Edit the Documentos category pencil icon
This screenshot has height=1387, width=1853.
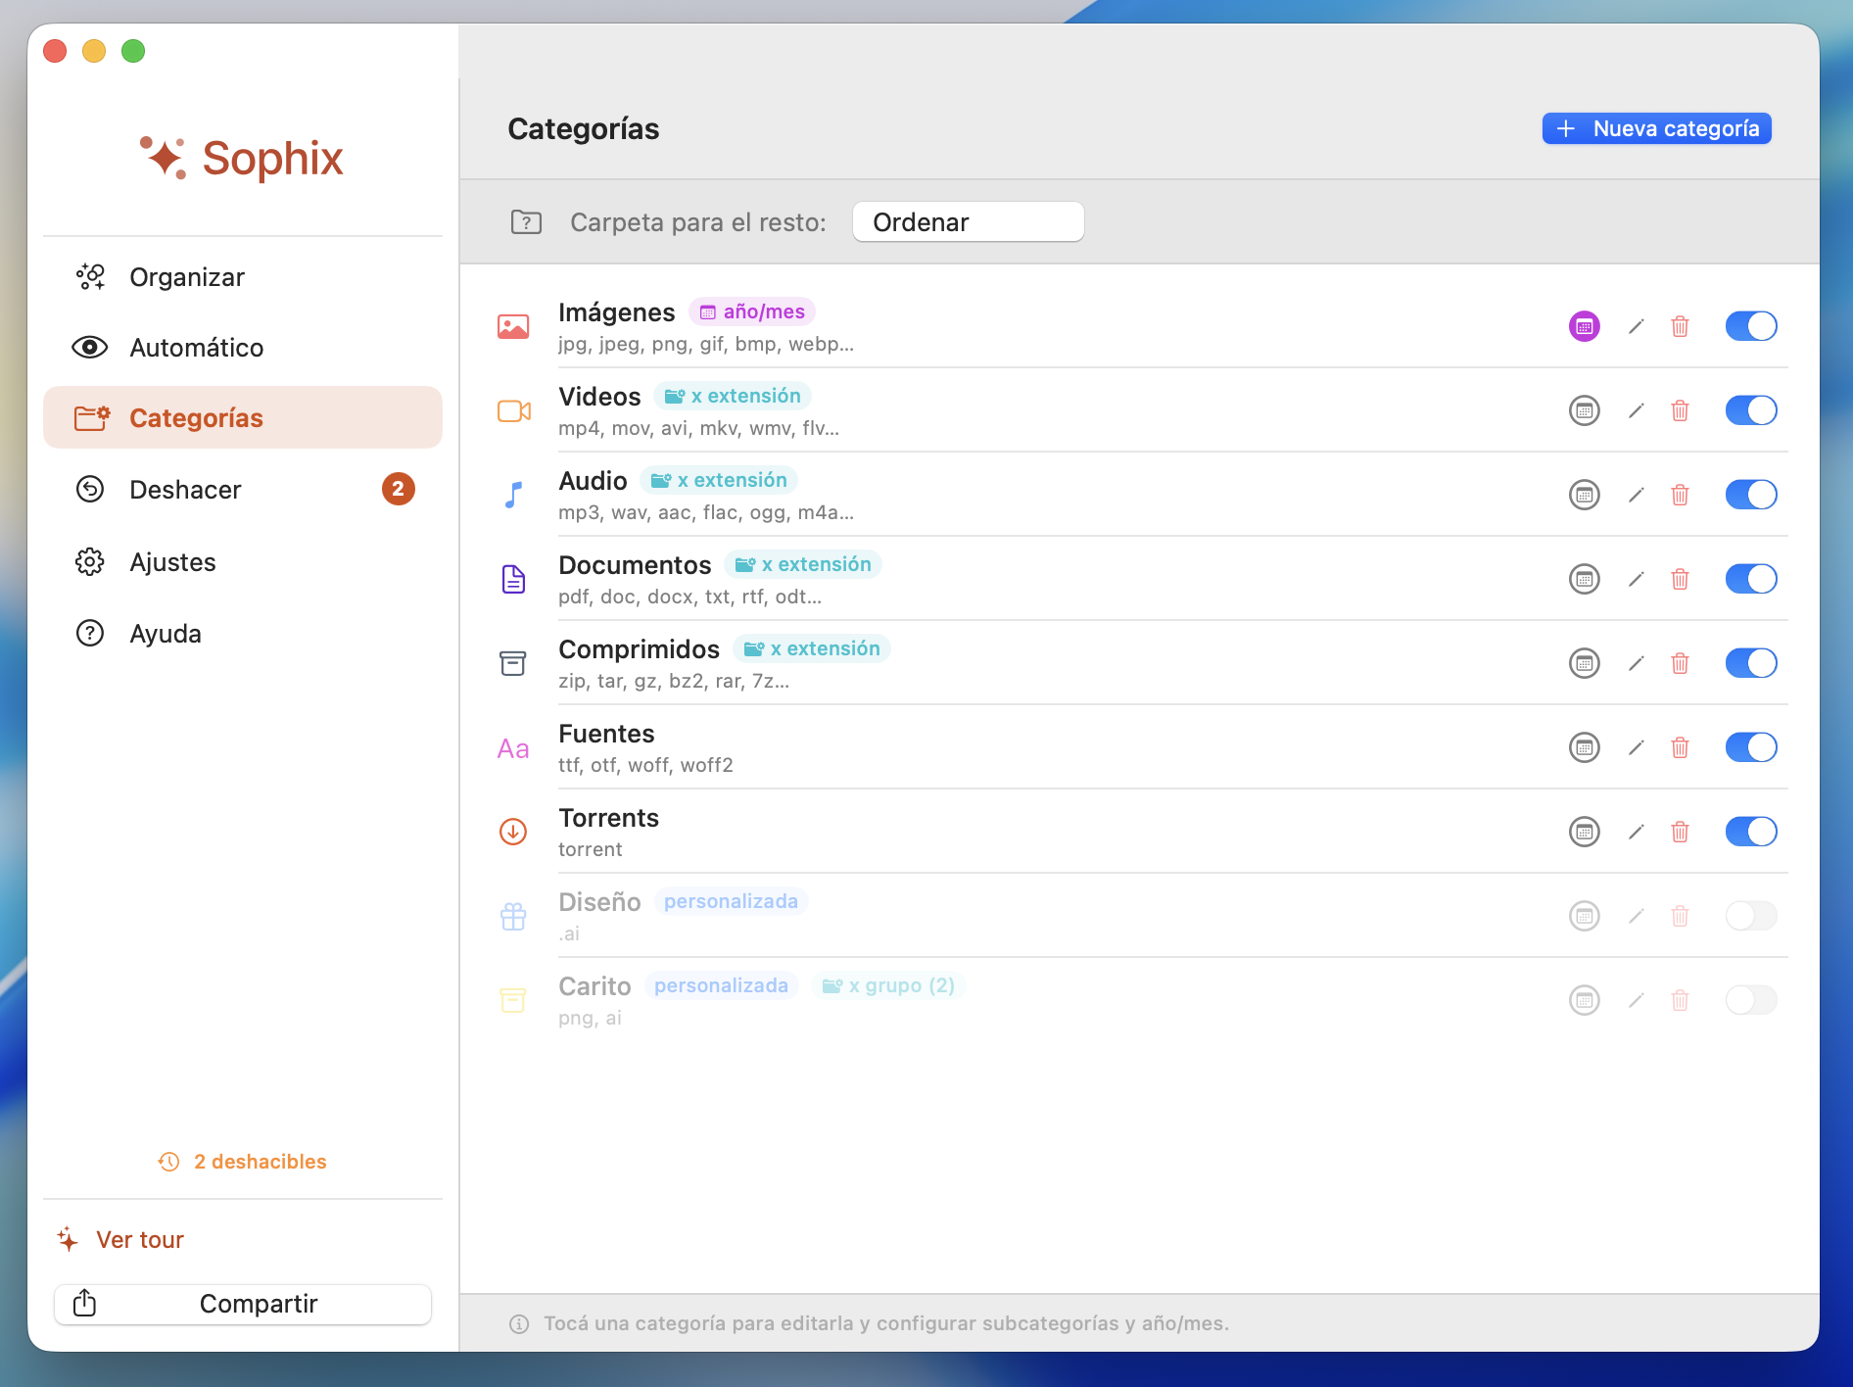pos(1636,579)
